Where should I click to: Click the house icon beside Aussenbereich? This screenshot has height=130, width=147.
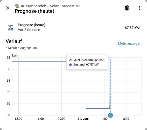[17, 6]
